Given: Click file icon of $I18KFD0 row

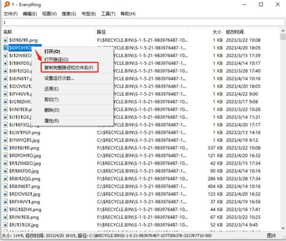Looking at the screenshot, I should tap(6, 63).
